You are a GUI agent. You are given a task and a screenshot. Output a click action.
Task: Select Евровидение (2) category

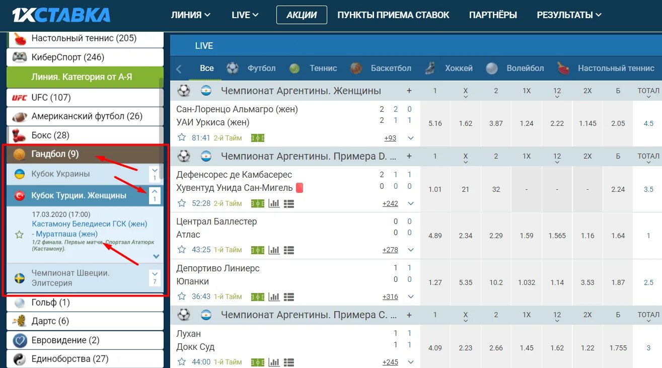click(85, 340)
